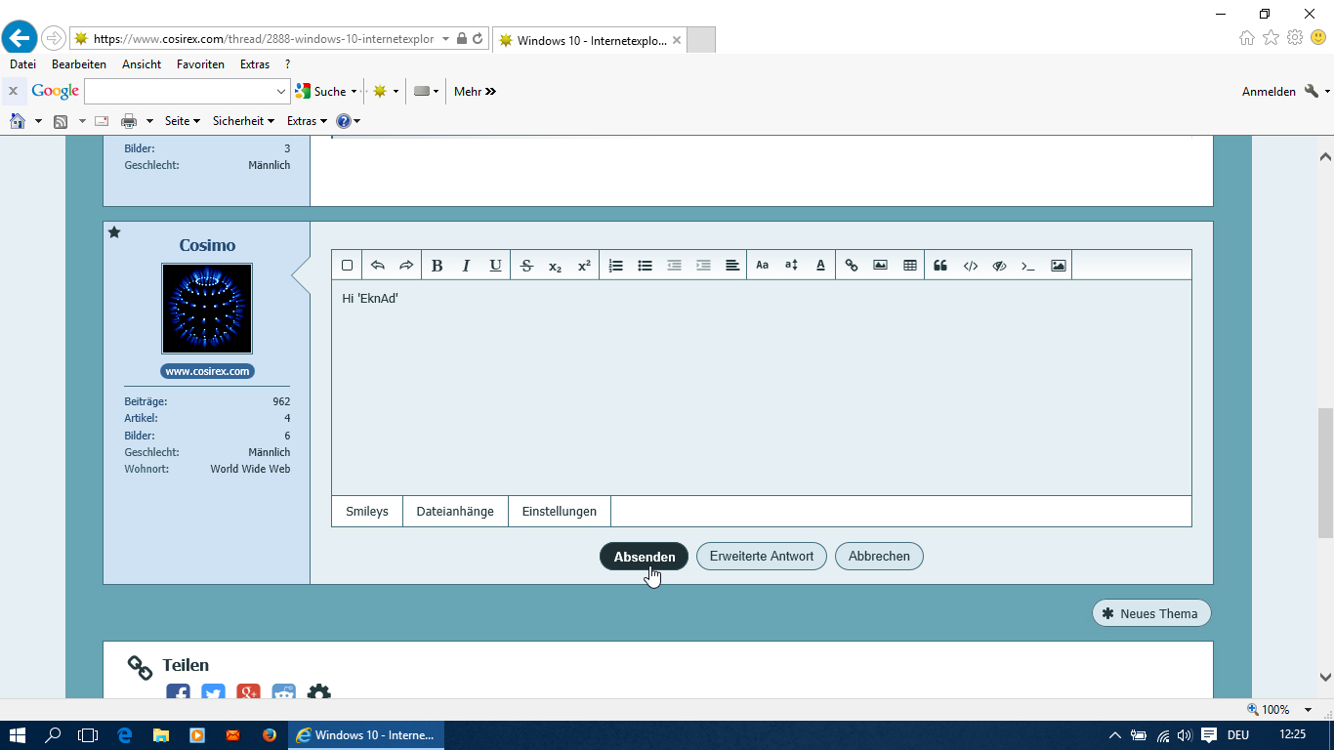
Task: Click in the reply text area
Action: [761, 391]
